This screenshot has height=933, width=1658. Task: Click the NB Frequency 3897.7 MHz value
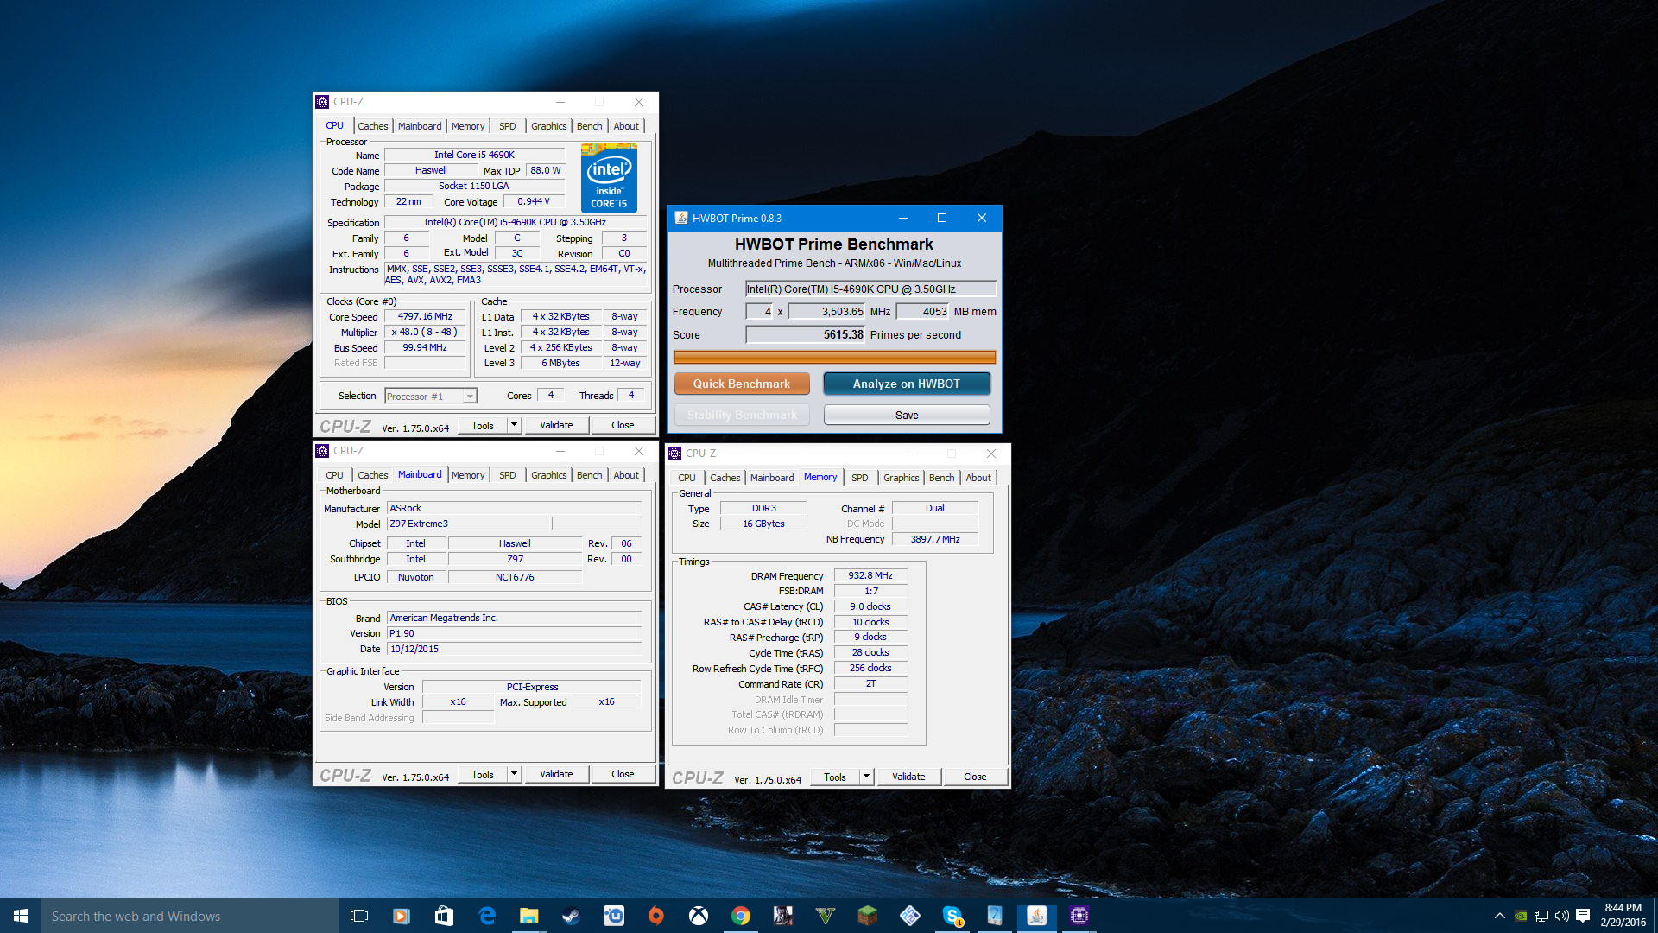pyautogui.click(x=935, y=539)
